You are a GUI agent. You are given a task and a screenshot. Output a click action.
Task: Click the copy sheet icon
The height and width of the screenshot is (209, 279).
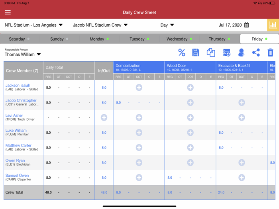(211, 53)
